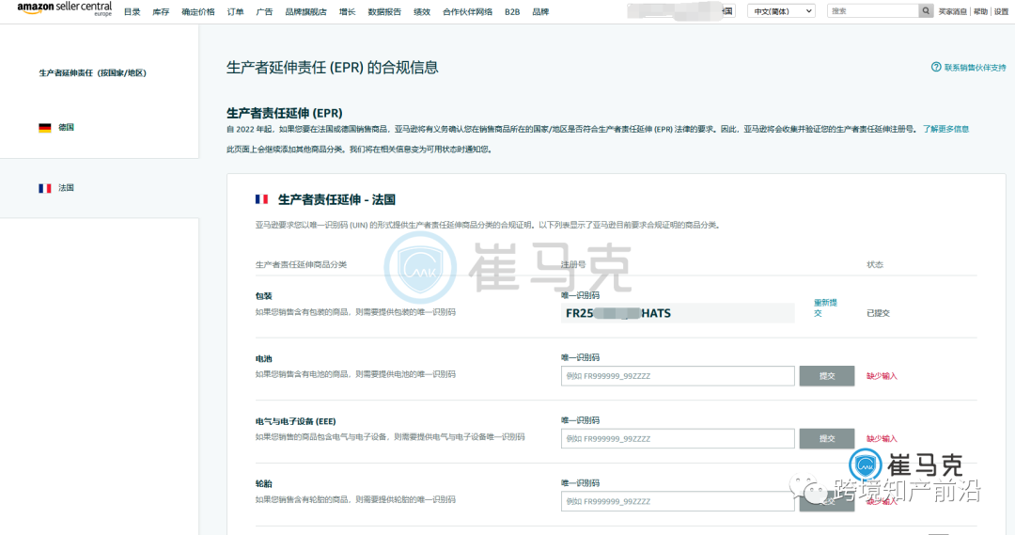Click the search magnifier icon
Viewport: 1015px width, 535px height.
click(926, 11)
